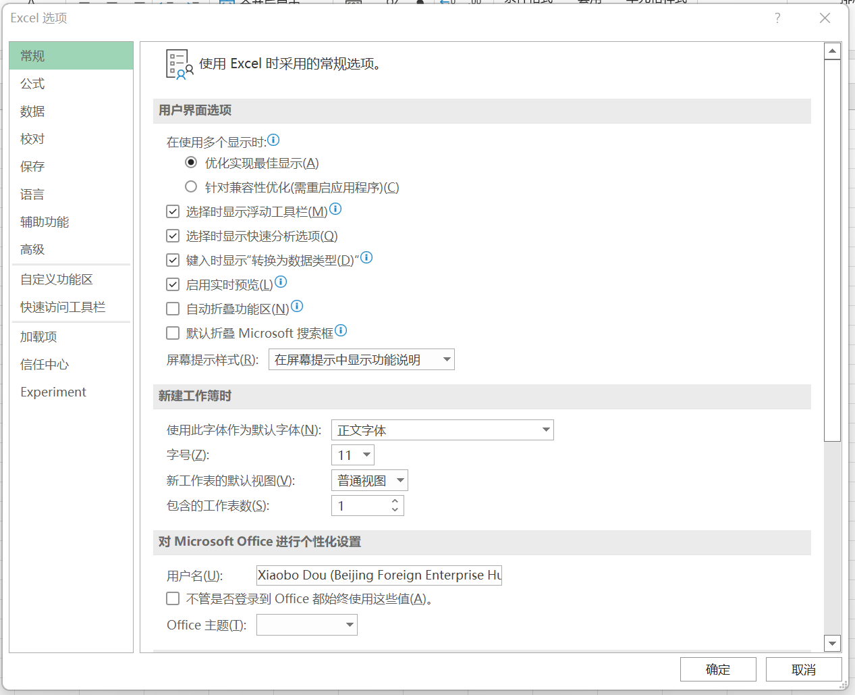Increase 包含的工作表数 with the up stepper

[395, 501]
